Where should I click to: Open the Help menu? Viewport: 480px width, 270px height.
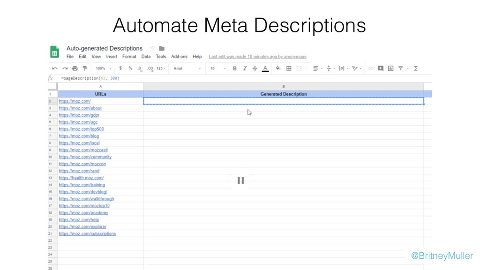197,57
